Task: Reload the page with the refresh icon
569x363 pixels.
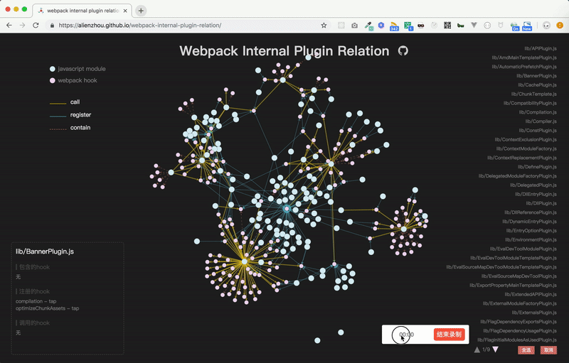Action: pos(36,26)
